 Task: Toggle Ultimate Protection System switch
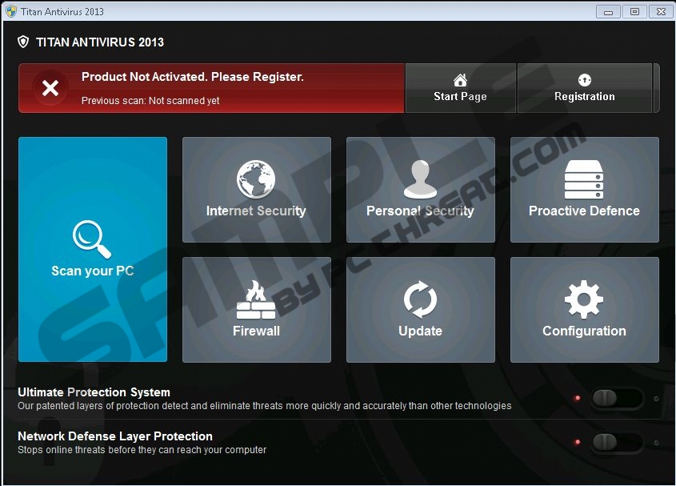617,398
